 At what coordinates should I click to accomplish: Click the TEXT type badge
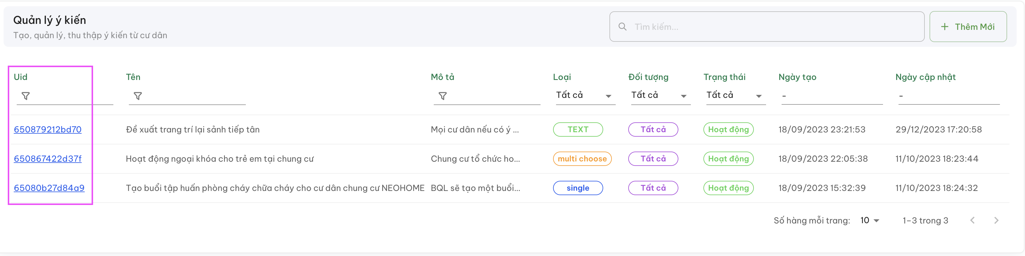tap(578, 129)
